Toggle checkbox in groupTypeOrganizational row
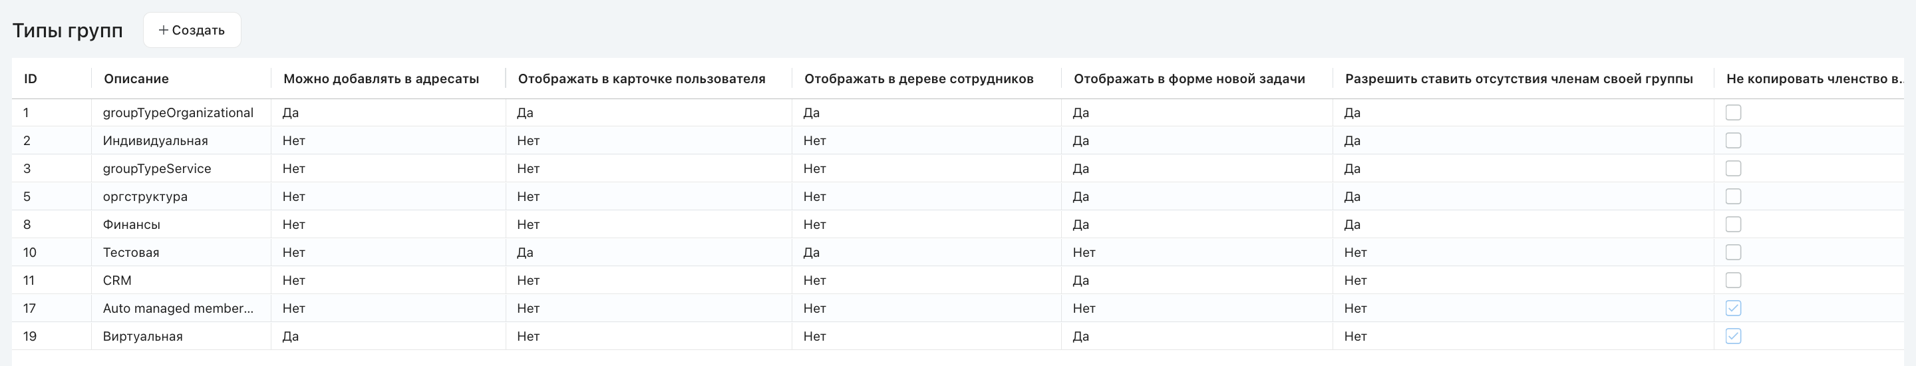 (1733, 112)
